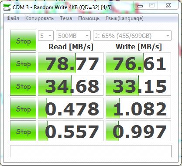Minimize the CDM 3 window
Viewport: 182px width, 166px height.
[x=140, y=6]
